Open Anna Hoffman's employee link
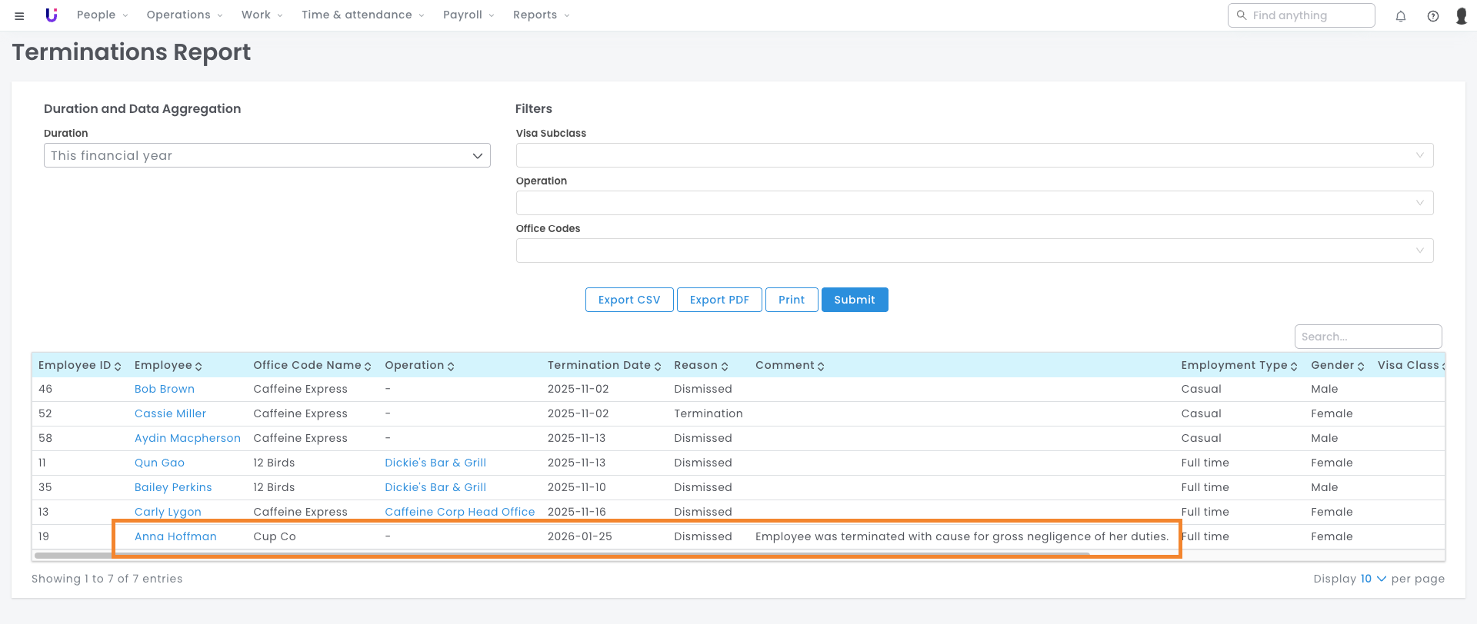Viewport: 1477px width, 624px height. [175, 536]
